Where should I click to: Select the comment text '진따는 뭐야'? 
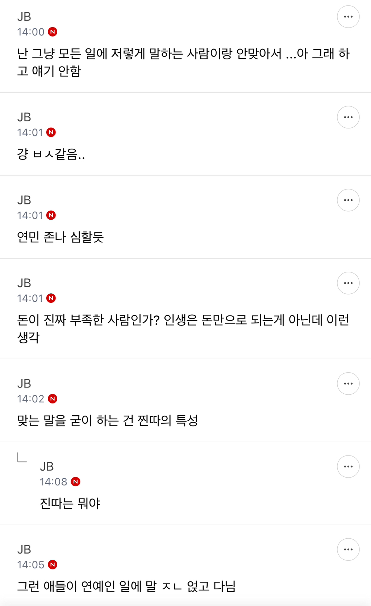point(70,503)
